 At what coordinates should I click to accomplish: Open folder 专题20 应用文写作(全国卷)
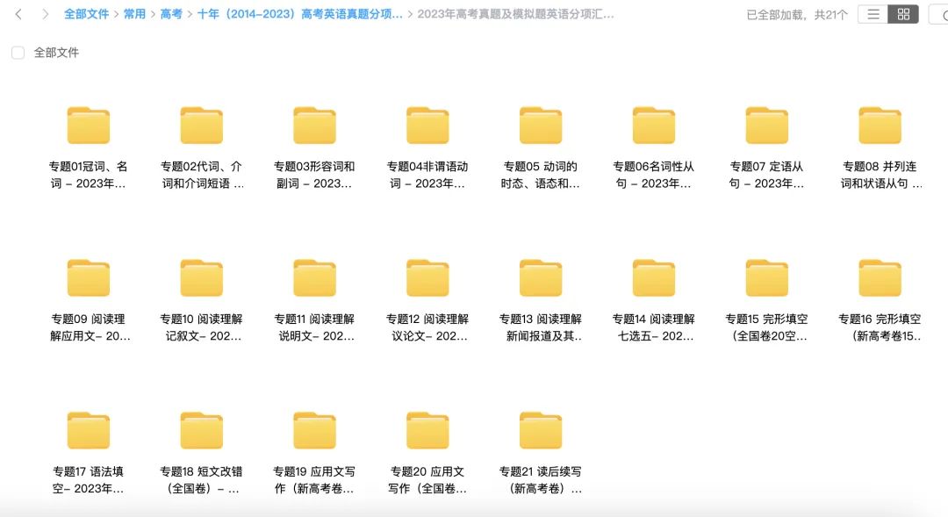427,430
